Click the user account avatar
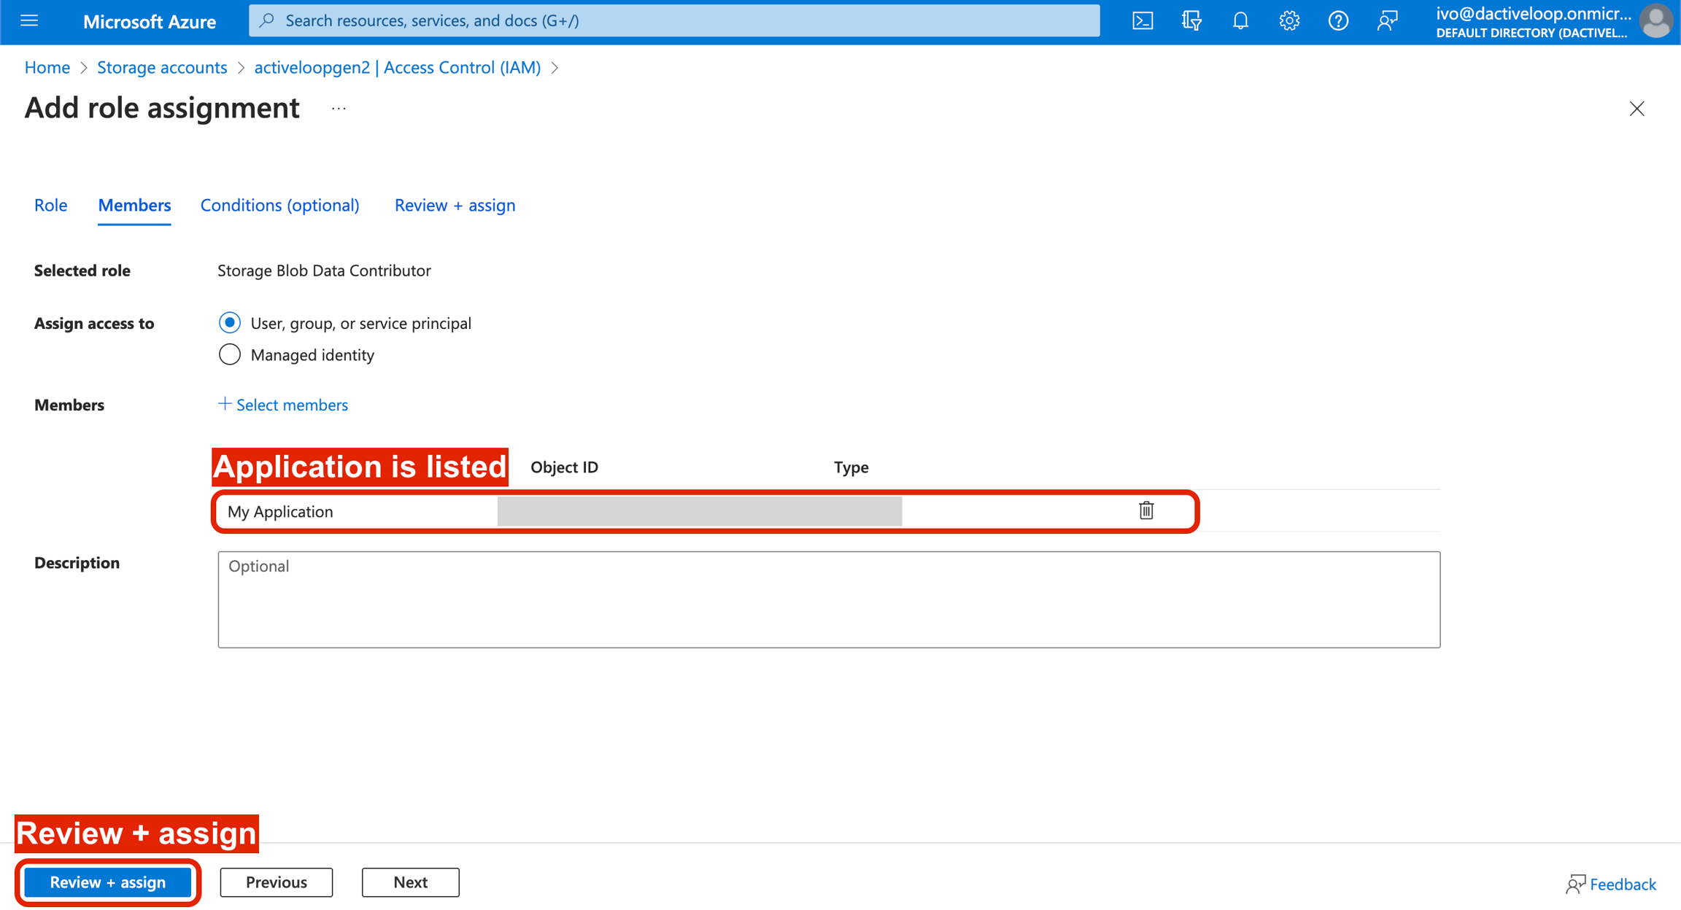This screenshot has height=910, width=1681. coord(1656,21)
